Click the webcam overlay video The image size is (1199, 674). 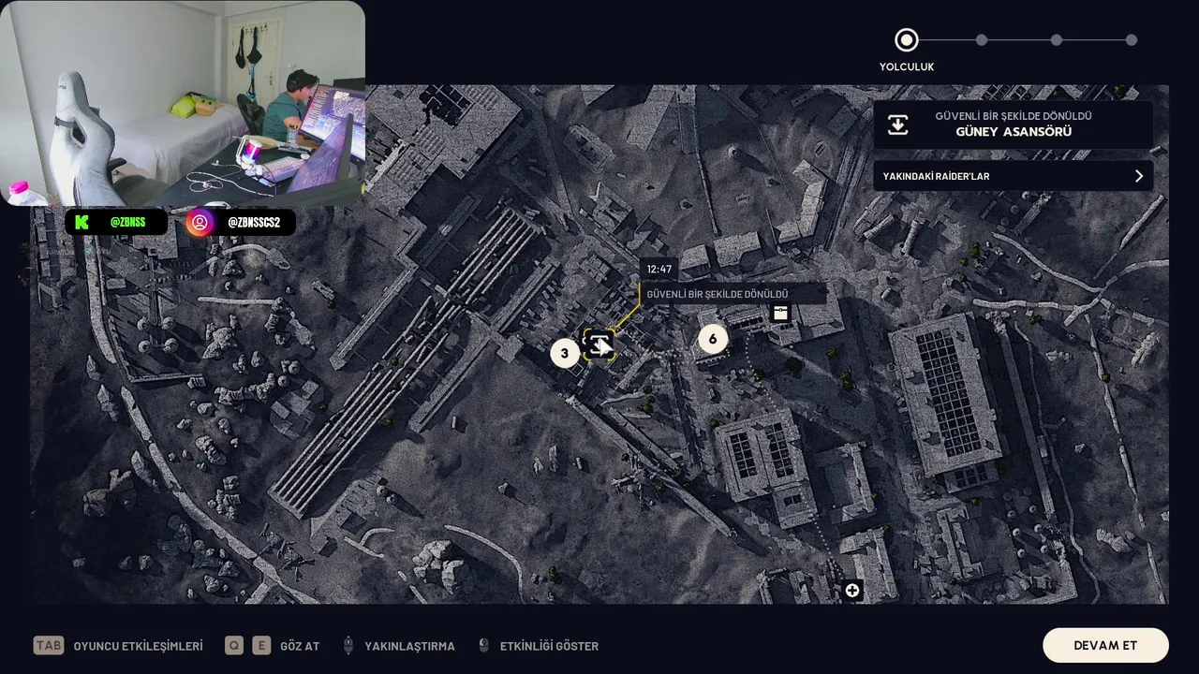183,103
